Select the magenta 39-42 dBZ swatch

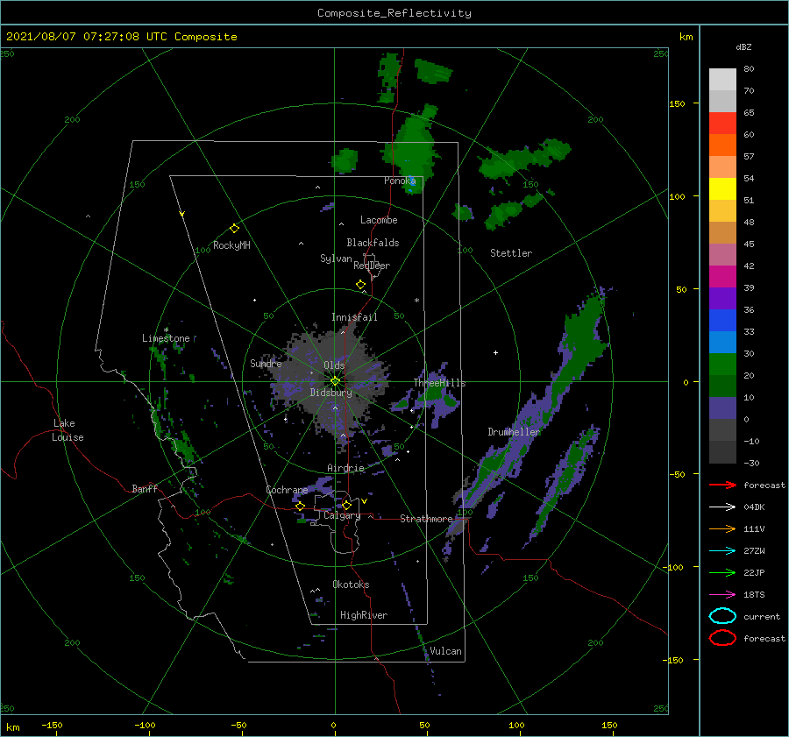click(x=722, y=276)
